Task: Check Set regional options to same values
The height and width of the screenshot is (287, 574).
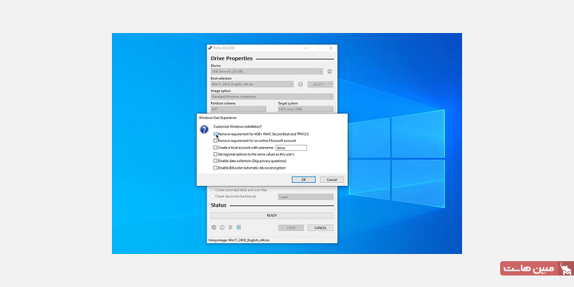Action: [x=215, y=154]
